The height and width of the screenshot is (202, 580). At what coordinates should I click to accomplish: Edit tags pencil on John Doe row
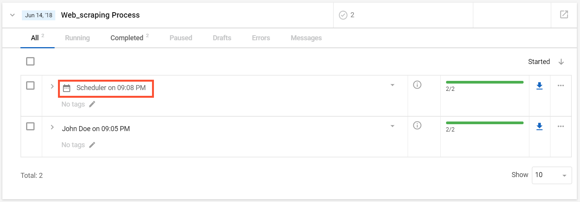point(92,145)
